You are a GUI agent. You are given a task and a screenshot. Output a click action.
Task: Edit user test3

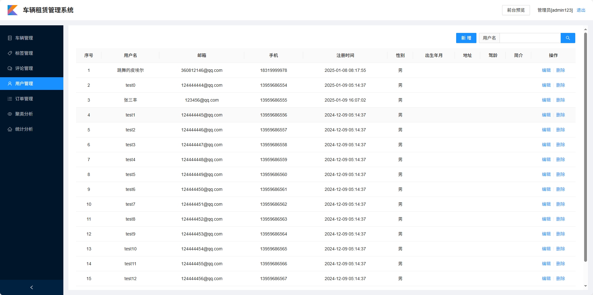pyautogui.click(x=546, y=145)
